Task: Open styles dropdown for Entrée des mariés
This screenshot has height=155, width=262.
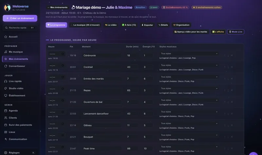Action: tap(189, 77)
